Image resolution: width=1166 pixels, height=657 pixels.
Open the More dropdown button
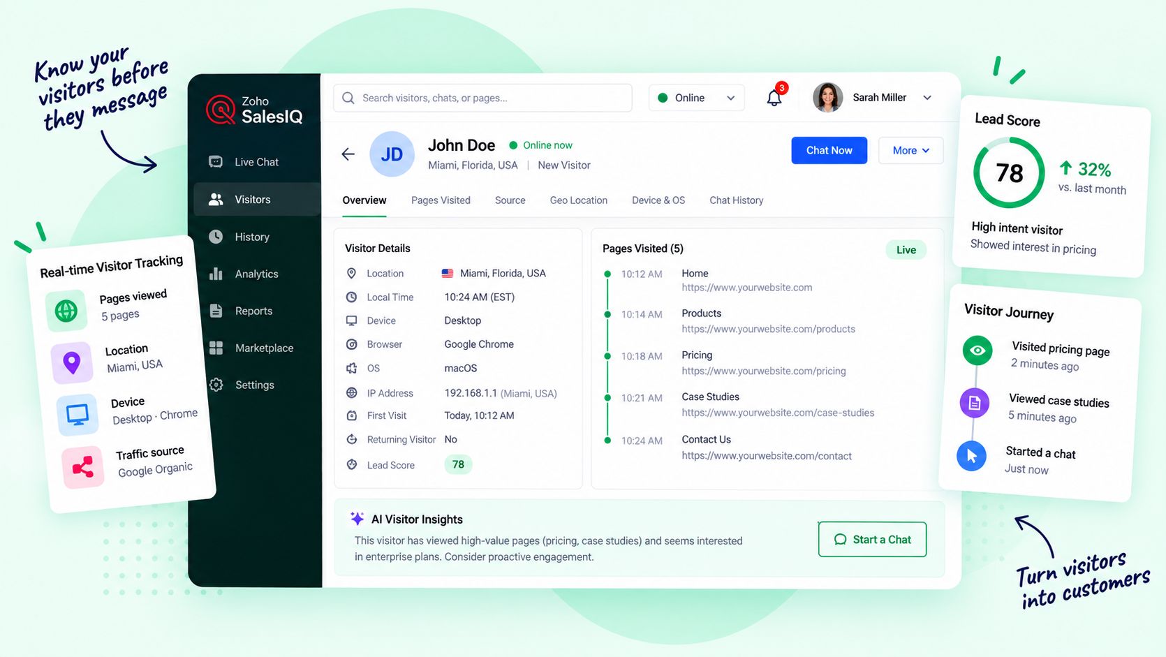coord(910,151)
